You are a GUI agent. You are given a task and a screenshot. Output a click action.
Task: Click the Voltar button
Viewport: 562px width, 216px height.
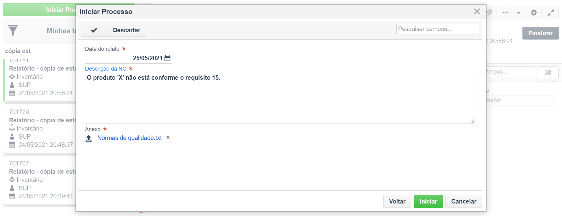coord(397,201)
